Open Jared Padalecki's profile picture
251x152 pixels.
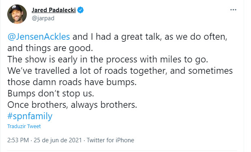coord(17,14)
